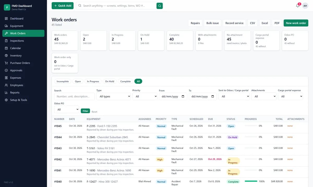Select the Open status tab
The image size is (313, 187).
pos(78,81)
